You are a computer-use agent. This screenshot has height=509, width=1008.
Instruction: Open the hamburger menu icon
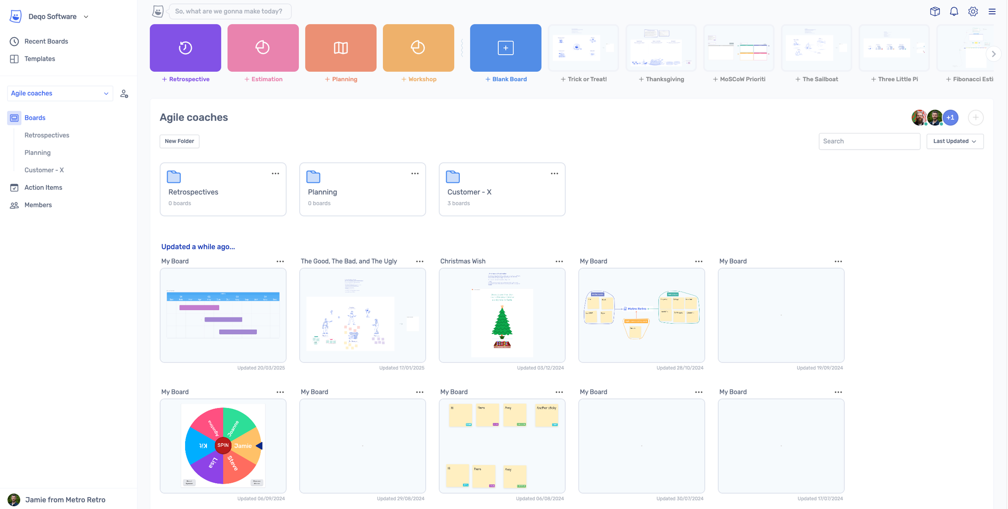point(992,12)
